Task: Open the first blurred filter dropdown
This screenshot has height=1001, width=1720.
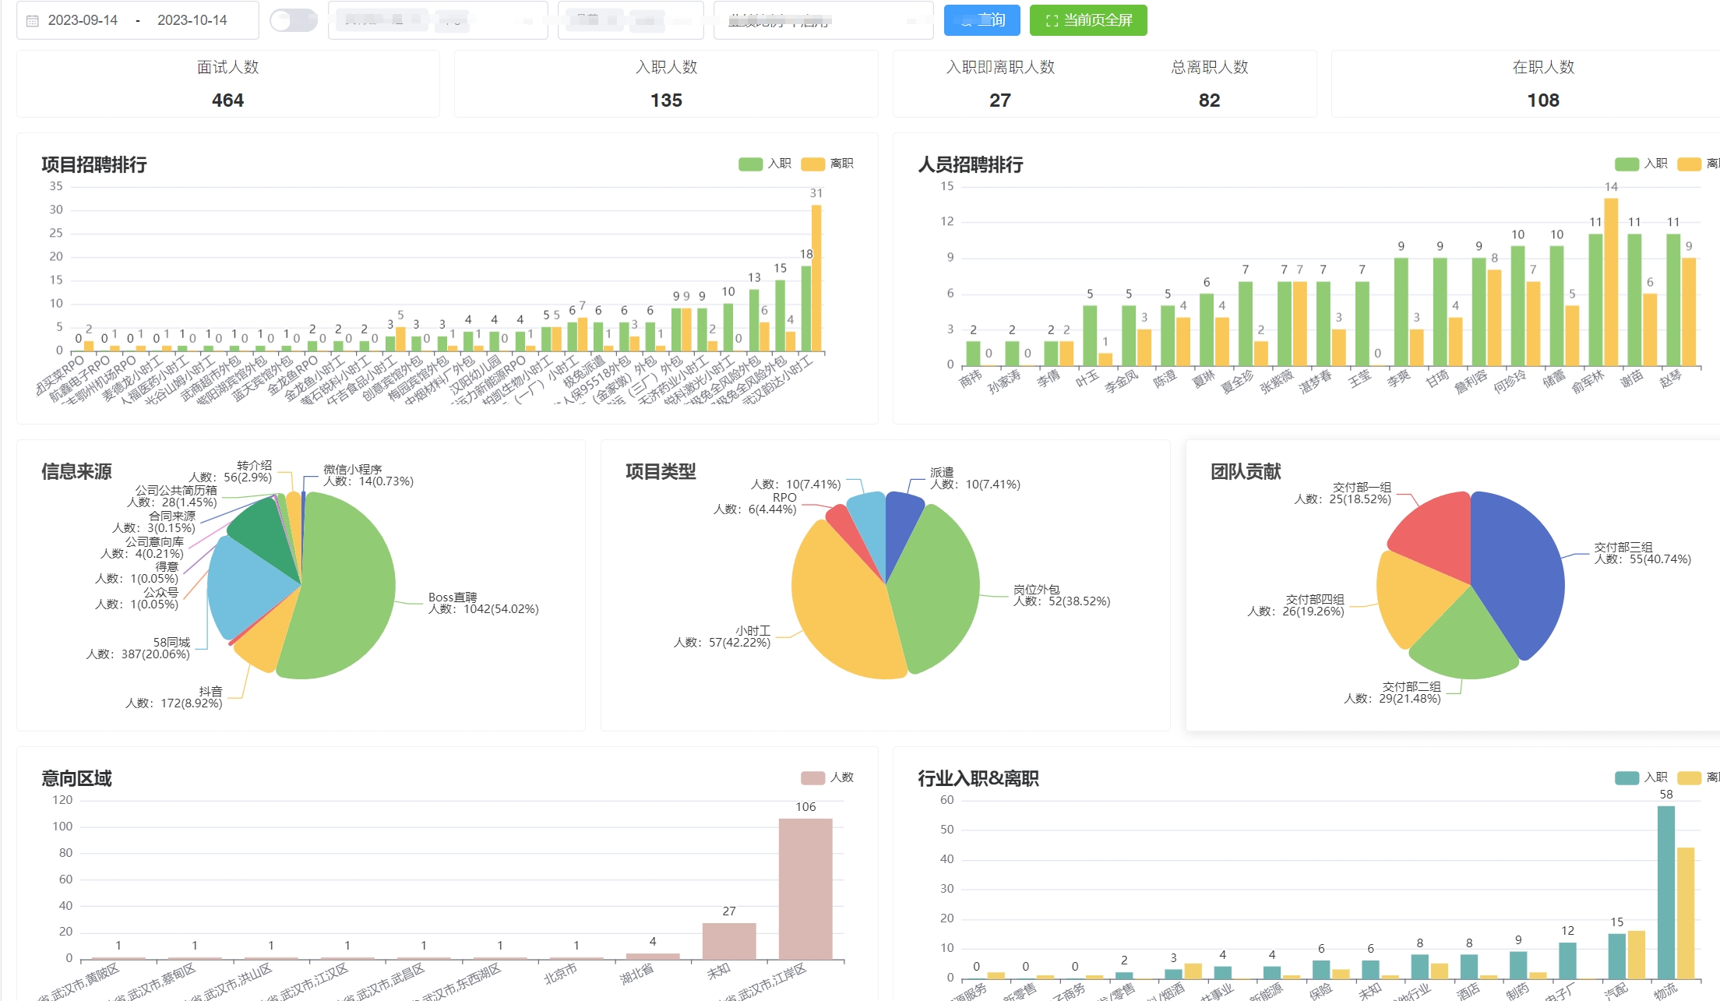Action: (437, 20)
